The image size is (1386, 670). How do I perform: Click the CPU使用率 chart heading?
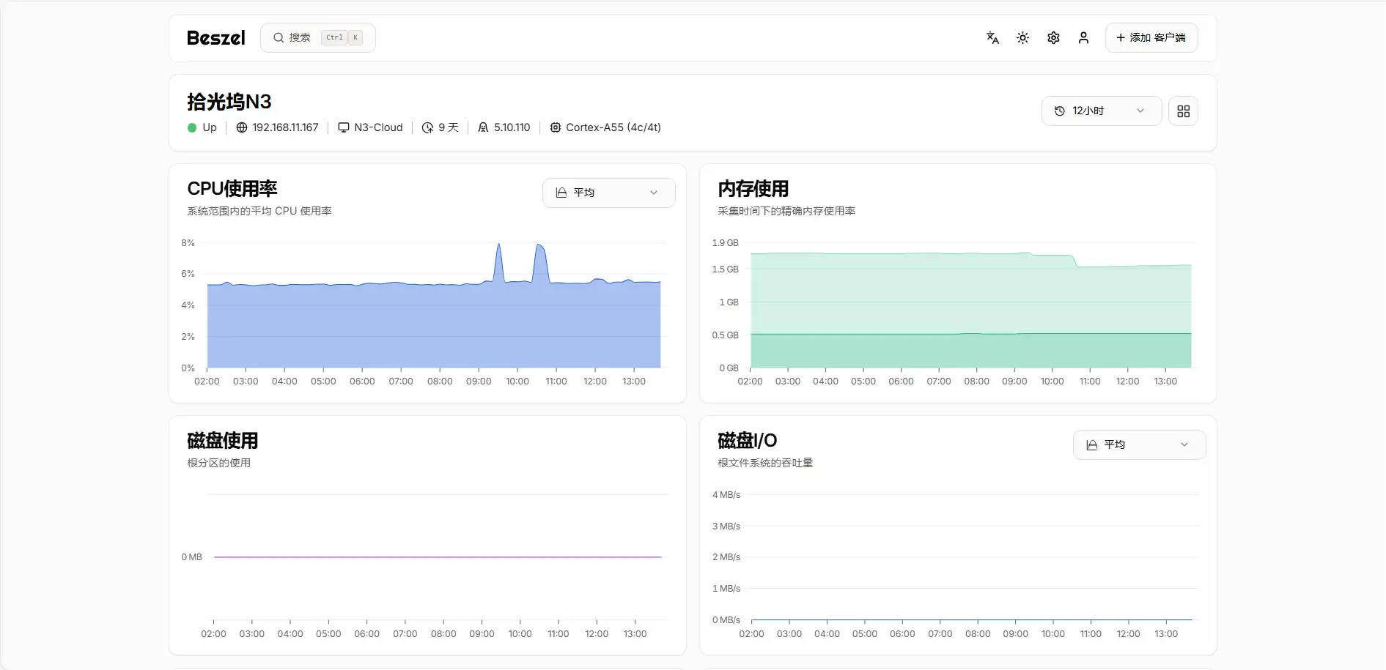pyautogui.click(x=232, y=189)
